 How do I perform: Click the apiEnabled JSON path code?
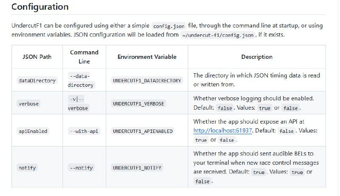[33, 131]
